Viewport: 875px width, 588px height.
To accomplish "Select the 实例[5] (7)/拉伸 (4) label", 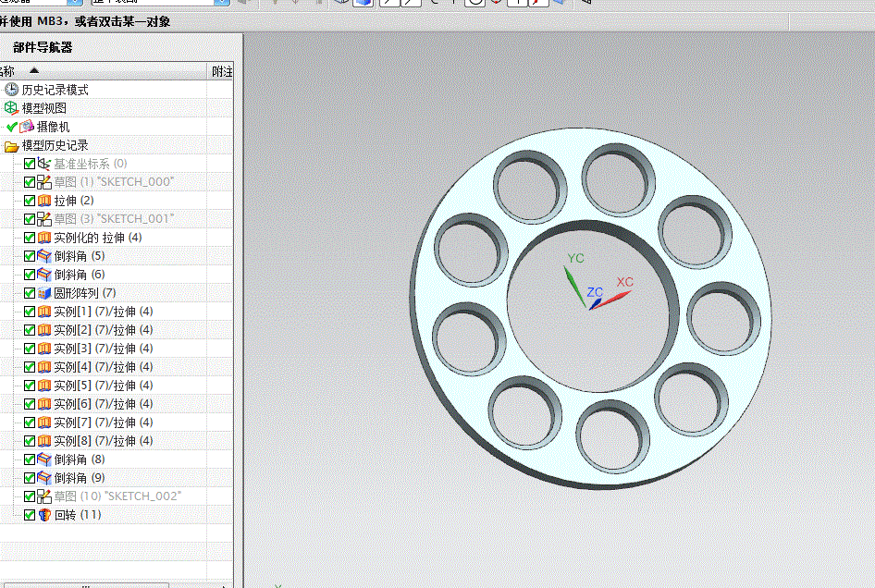I will click(104, 386).
